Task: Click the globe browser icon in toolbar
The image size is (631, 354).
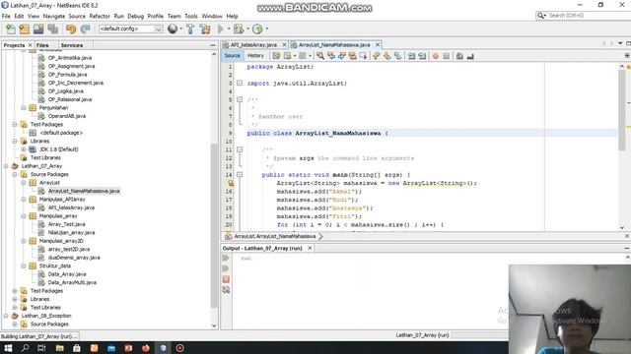Action: tap(173, 29)
